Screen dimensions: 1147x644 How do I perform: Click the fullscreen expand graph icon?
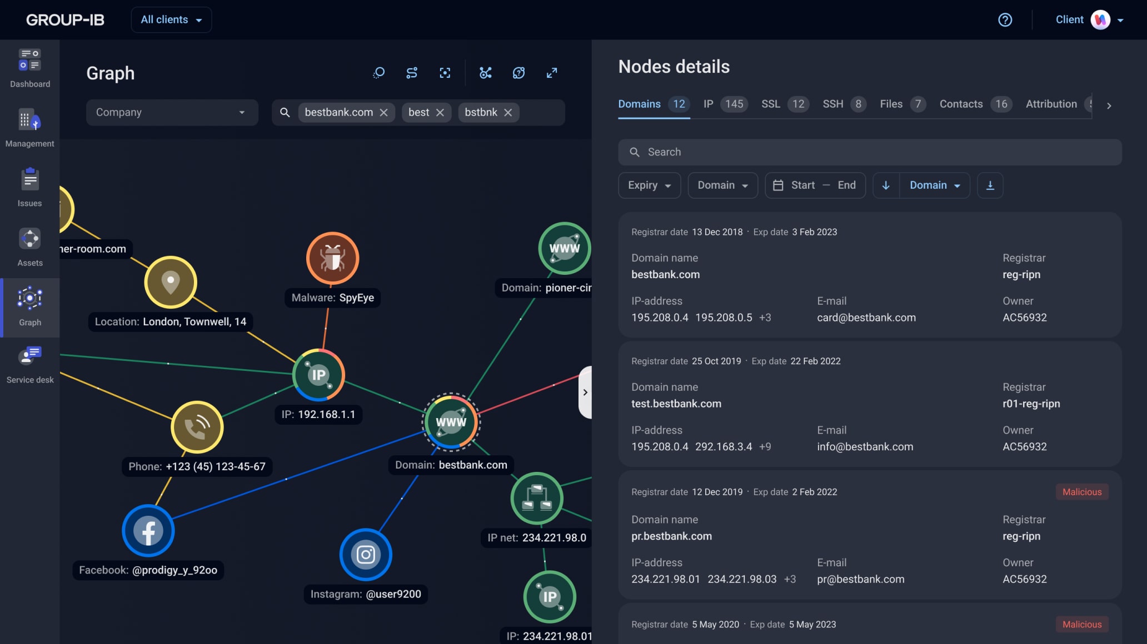coord(551,73)
